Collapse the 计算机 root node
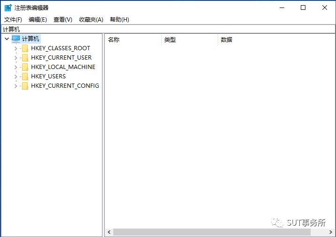Image resolution: width=336 pixels, height=237 pixels. coord(7,39)
